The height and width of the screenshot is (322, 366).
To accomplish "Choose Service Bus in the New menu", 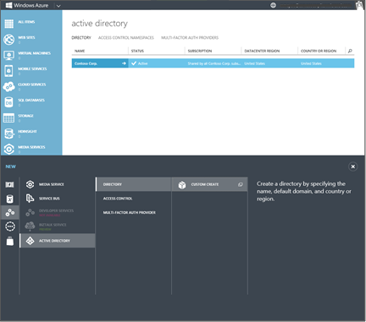I will click(x=58, y=199).
